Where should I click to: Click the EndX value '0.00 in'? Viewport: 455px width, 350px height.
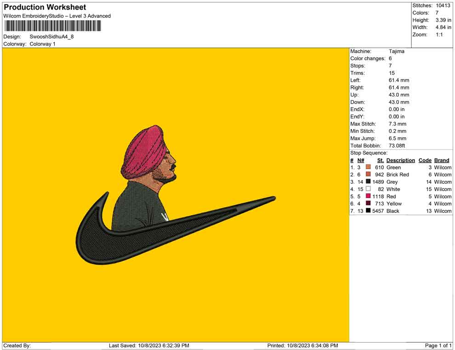tap(397, 109)
